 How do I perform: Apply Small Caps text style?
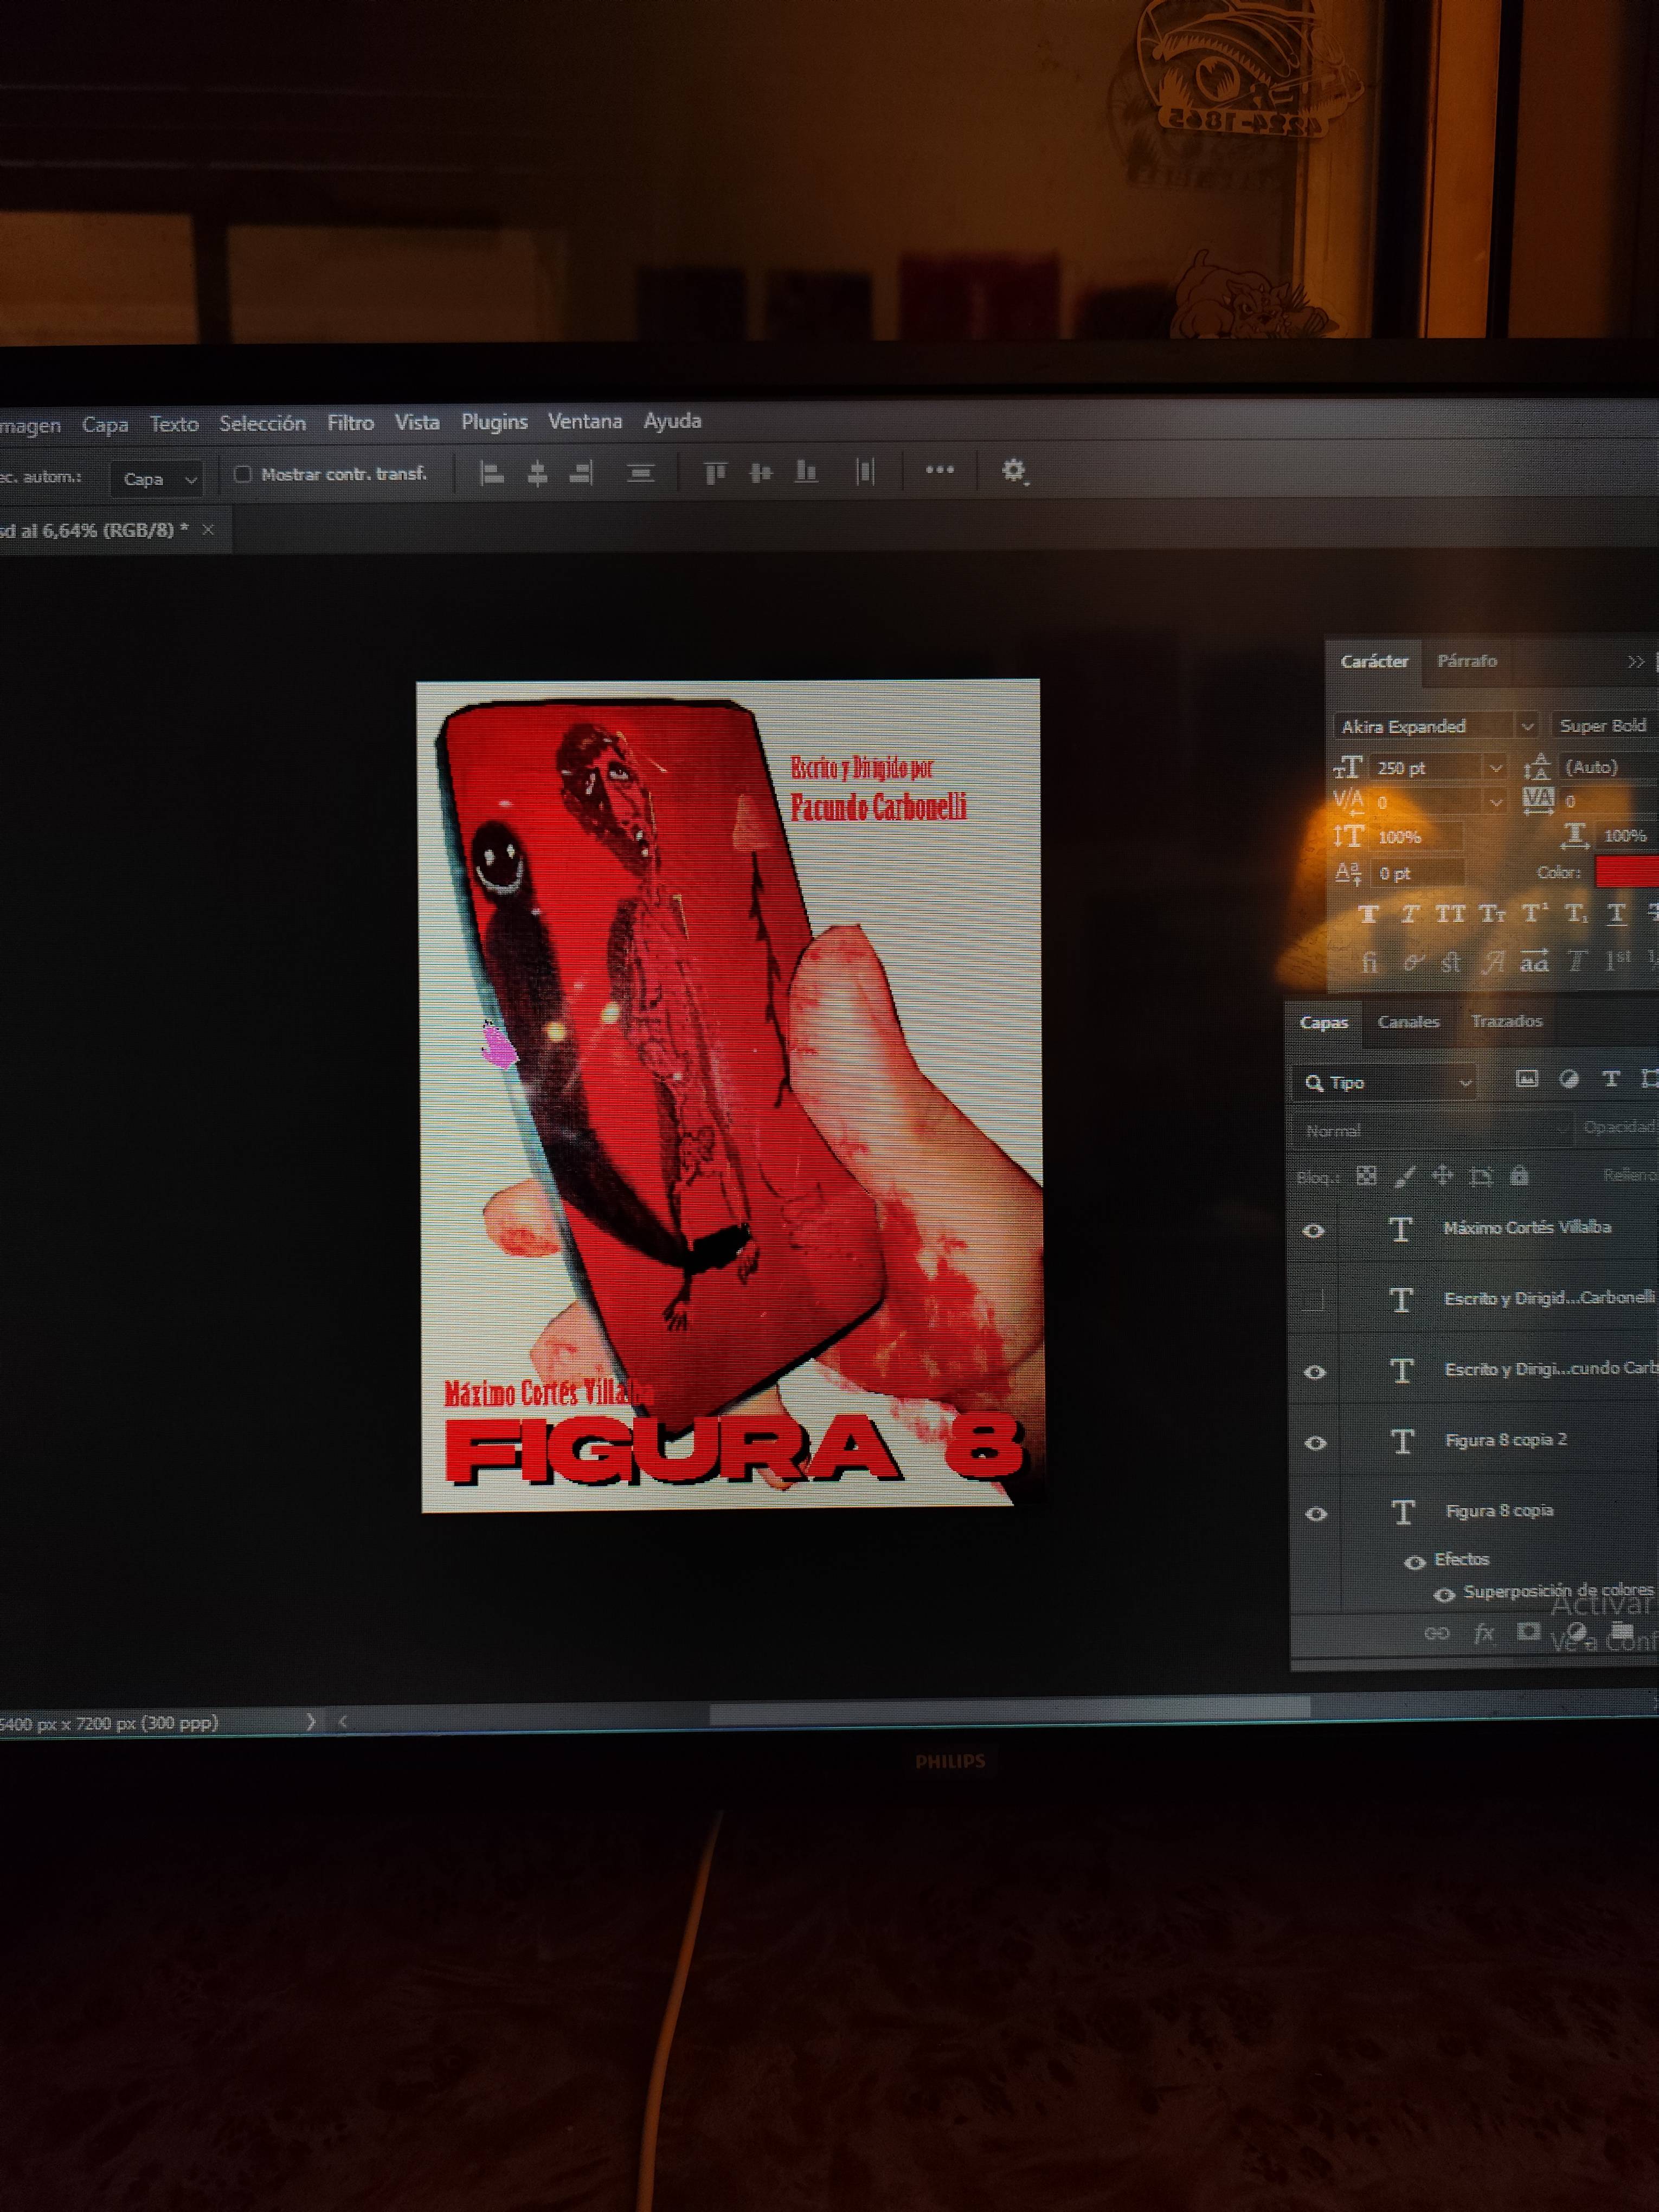1492,914
